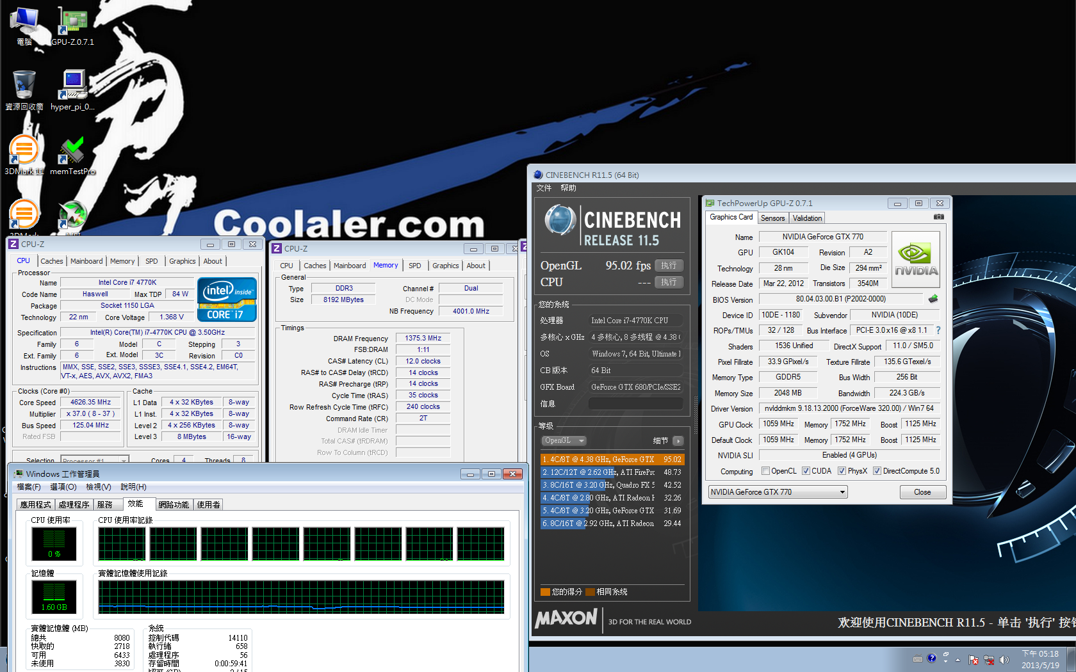Select ranking row 3 8C/16T Quadro FX
Screen dimensions: 1076x672
tap(612, 485)
